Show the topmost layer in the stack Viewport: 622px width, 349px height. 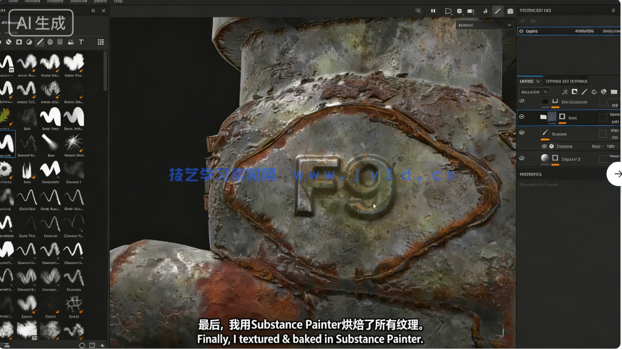(x=522, y=101)
